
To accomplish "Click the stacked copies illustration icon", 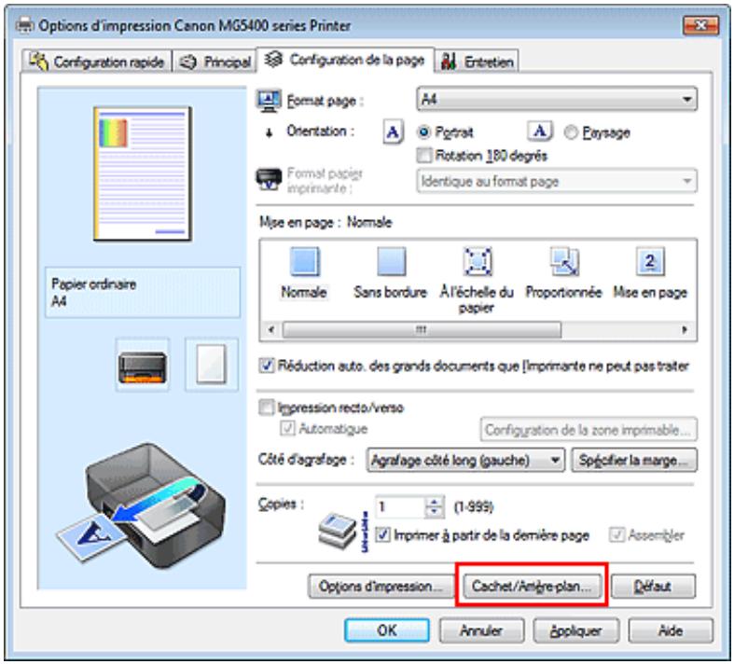I will (338, 530).
